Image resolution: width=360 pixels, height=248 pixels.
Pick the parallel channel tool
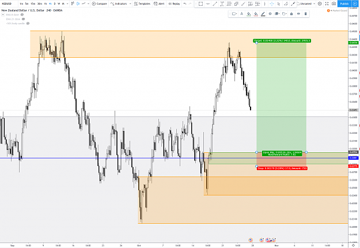pos(286,3)
